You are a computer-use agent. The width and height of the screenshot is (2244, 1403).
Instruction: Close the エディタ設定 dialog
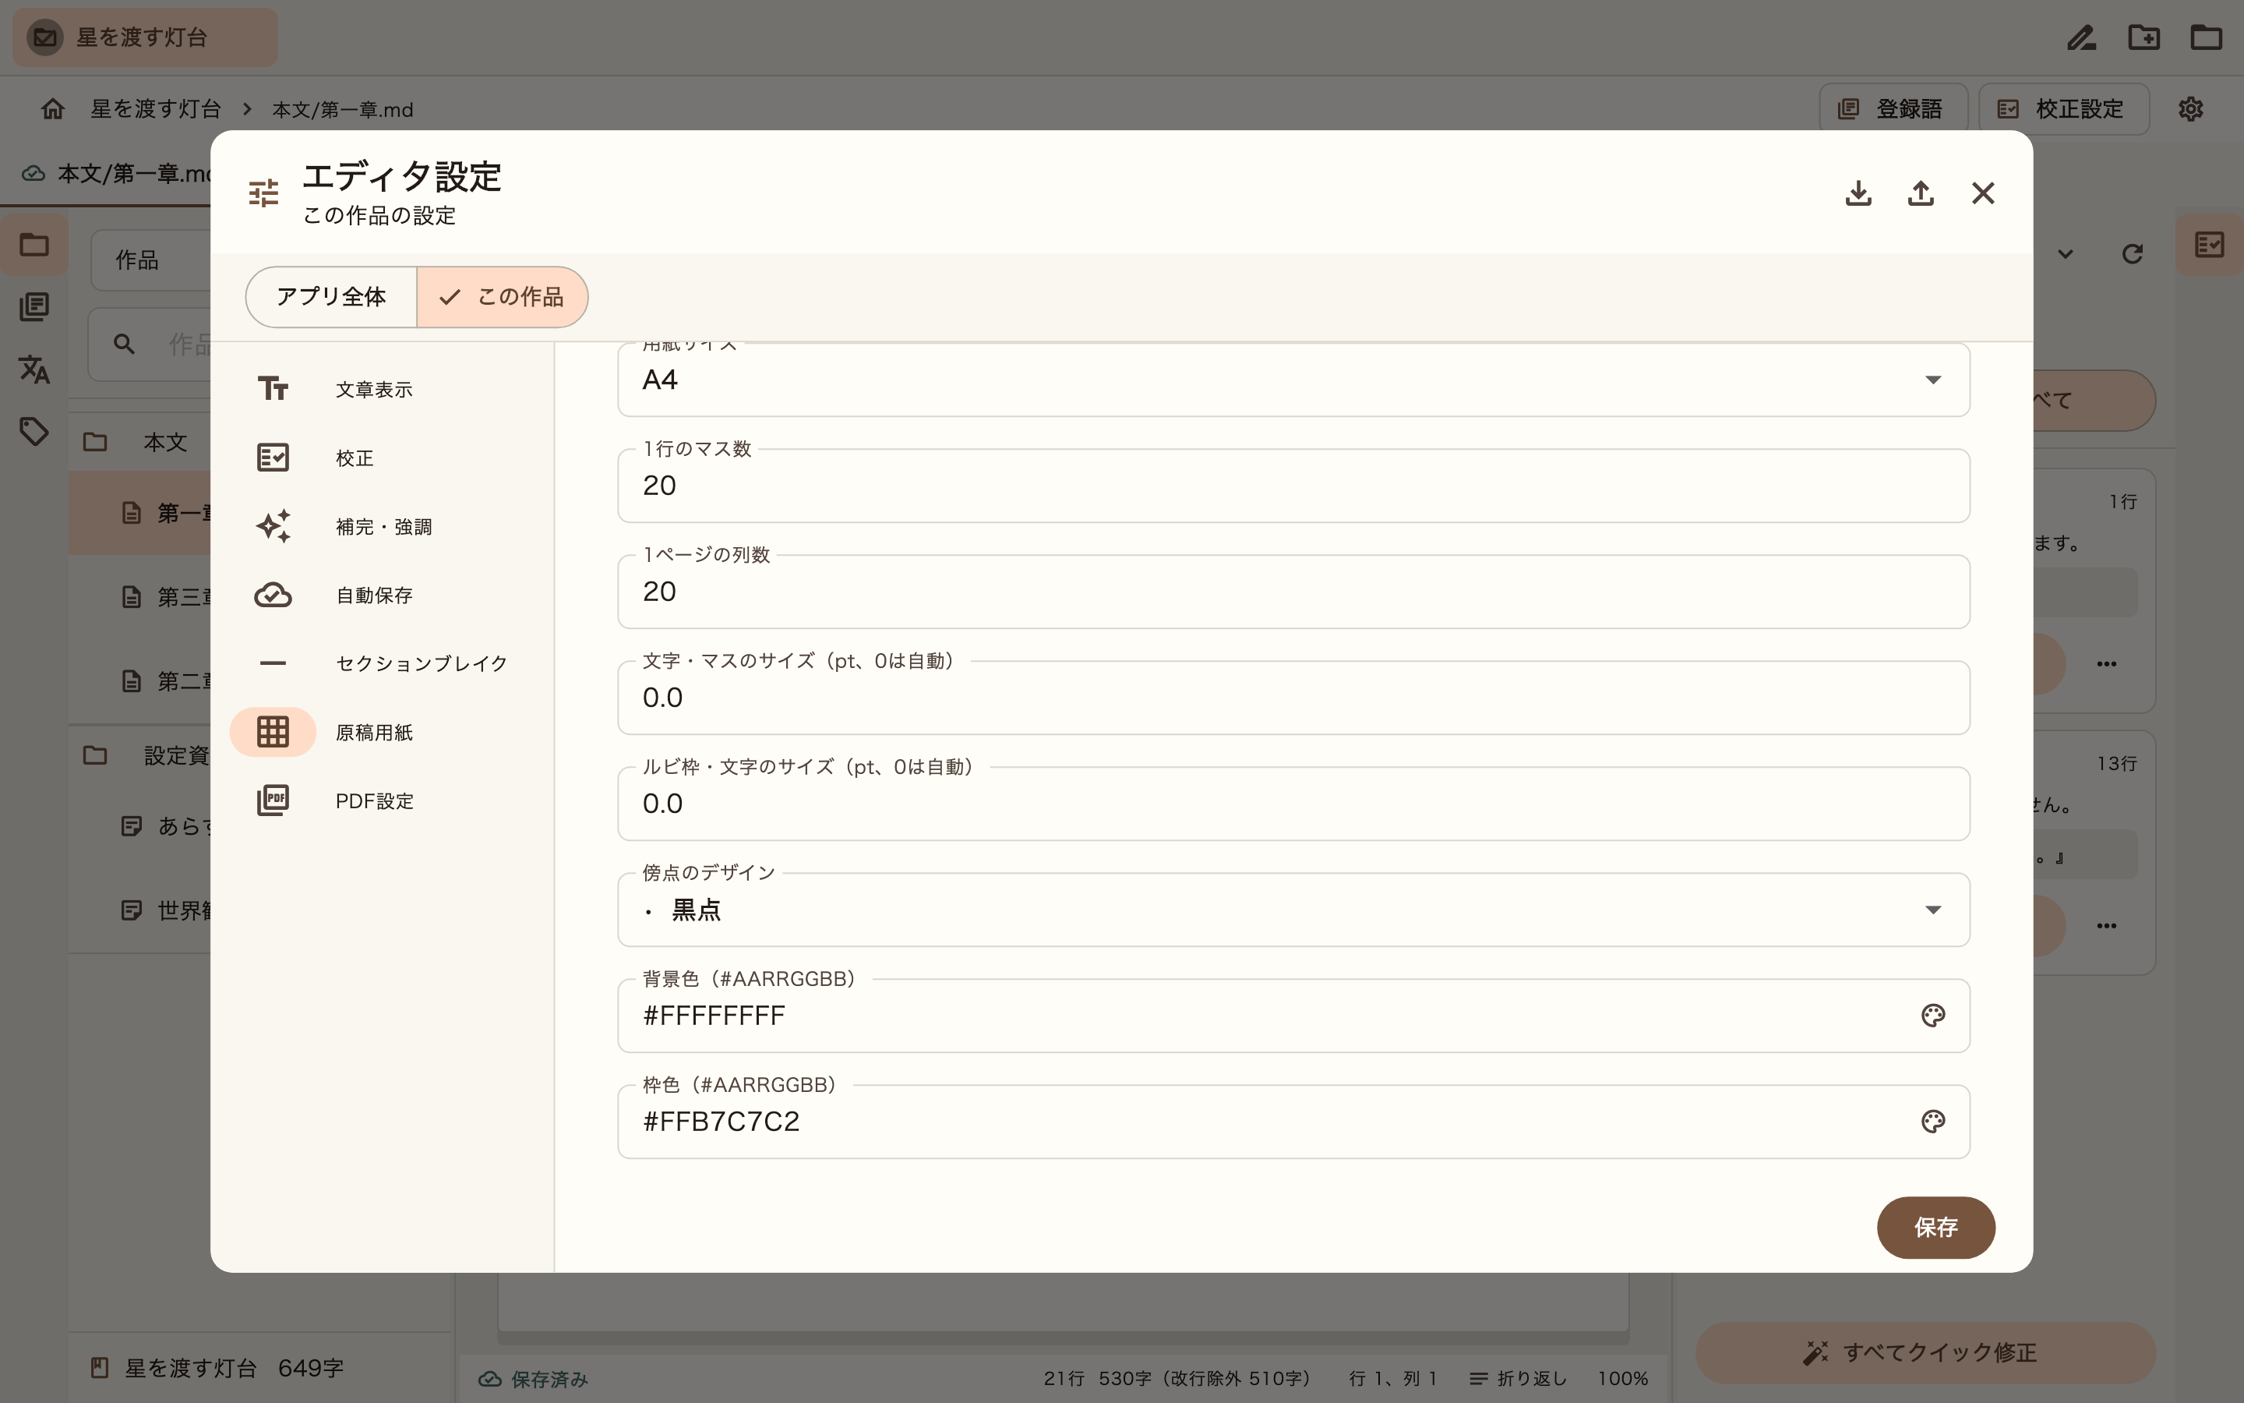(1982, 193)
